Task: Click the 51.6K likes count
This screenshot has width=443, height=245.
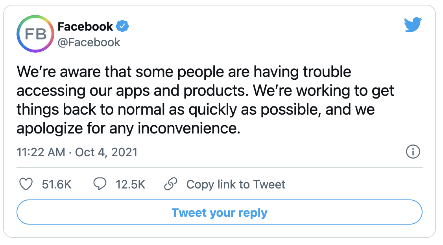Action: pos(57,184)
